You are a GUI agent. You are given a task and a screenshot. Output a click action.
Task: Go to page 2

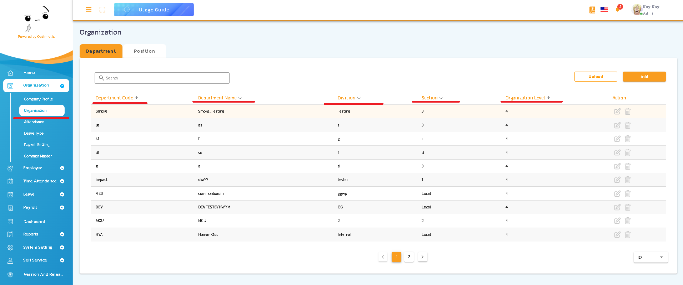(409, 257)
